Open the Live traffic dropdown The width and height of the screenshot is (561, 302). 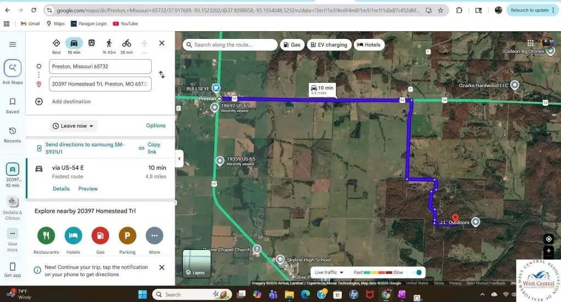click(329, 272)
